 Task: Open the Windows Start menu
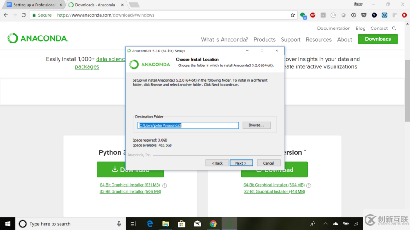tap(7, 224)
